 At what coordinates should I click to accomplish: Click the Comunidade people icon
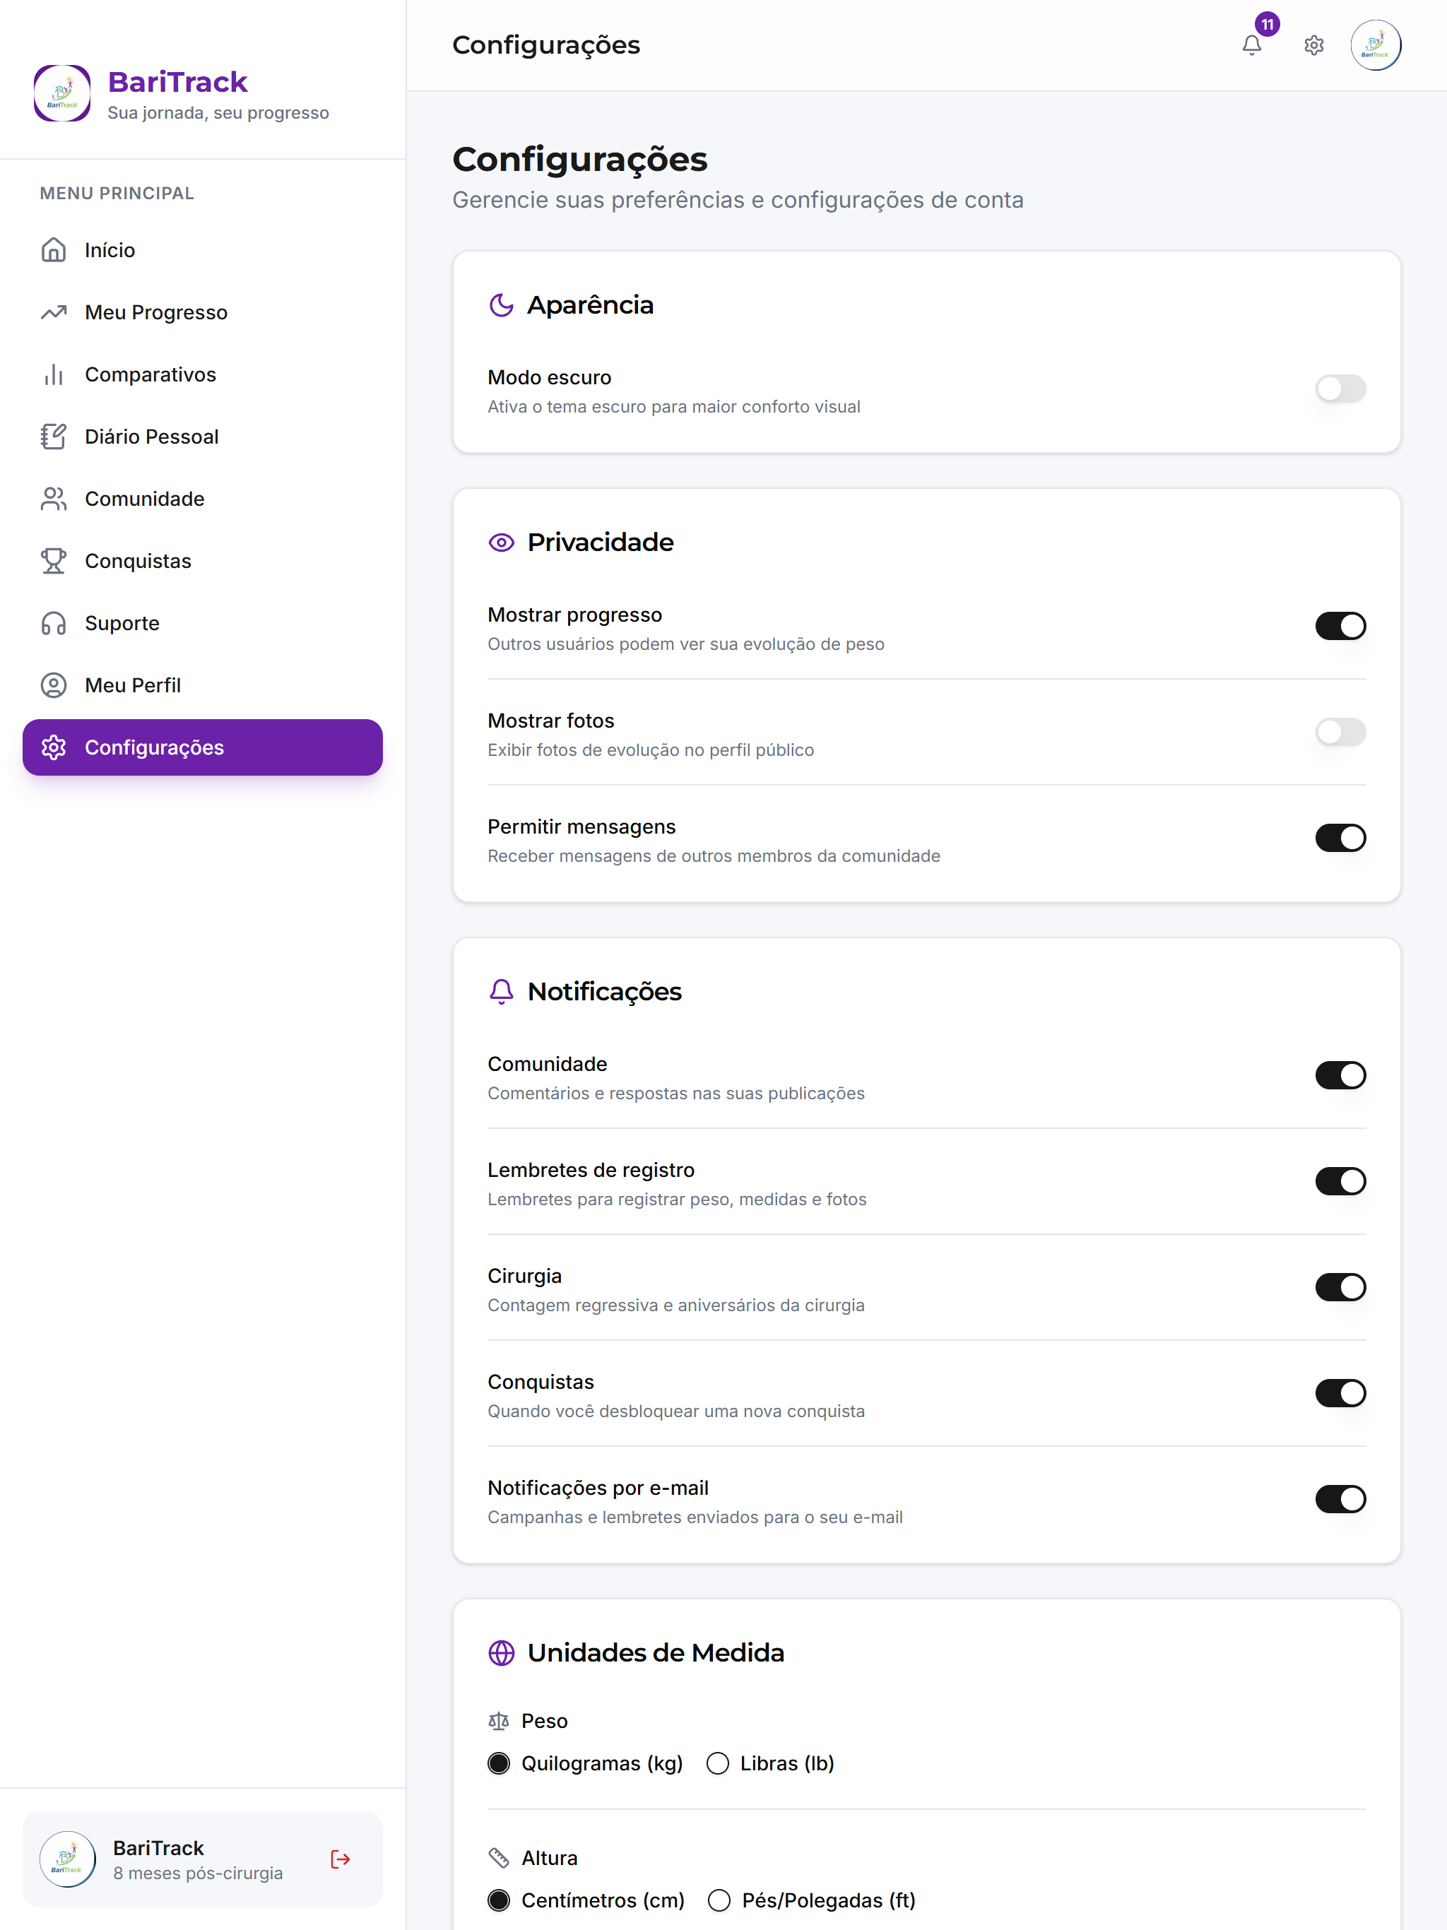[54, 499]
